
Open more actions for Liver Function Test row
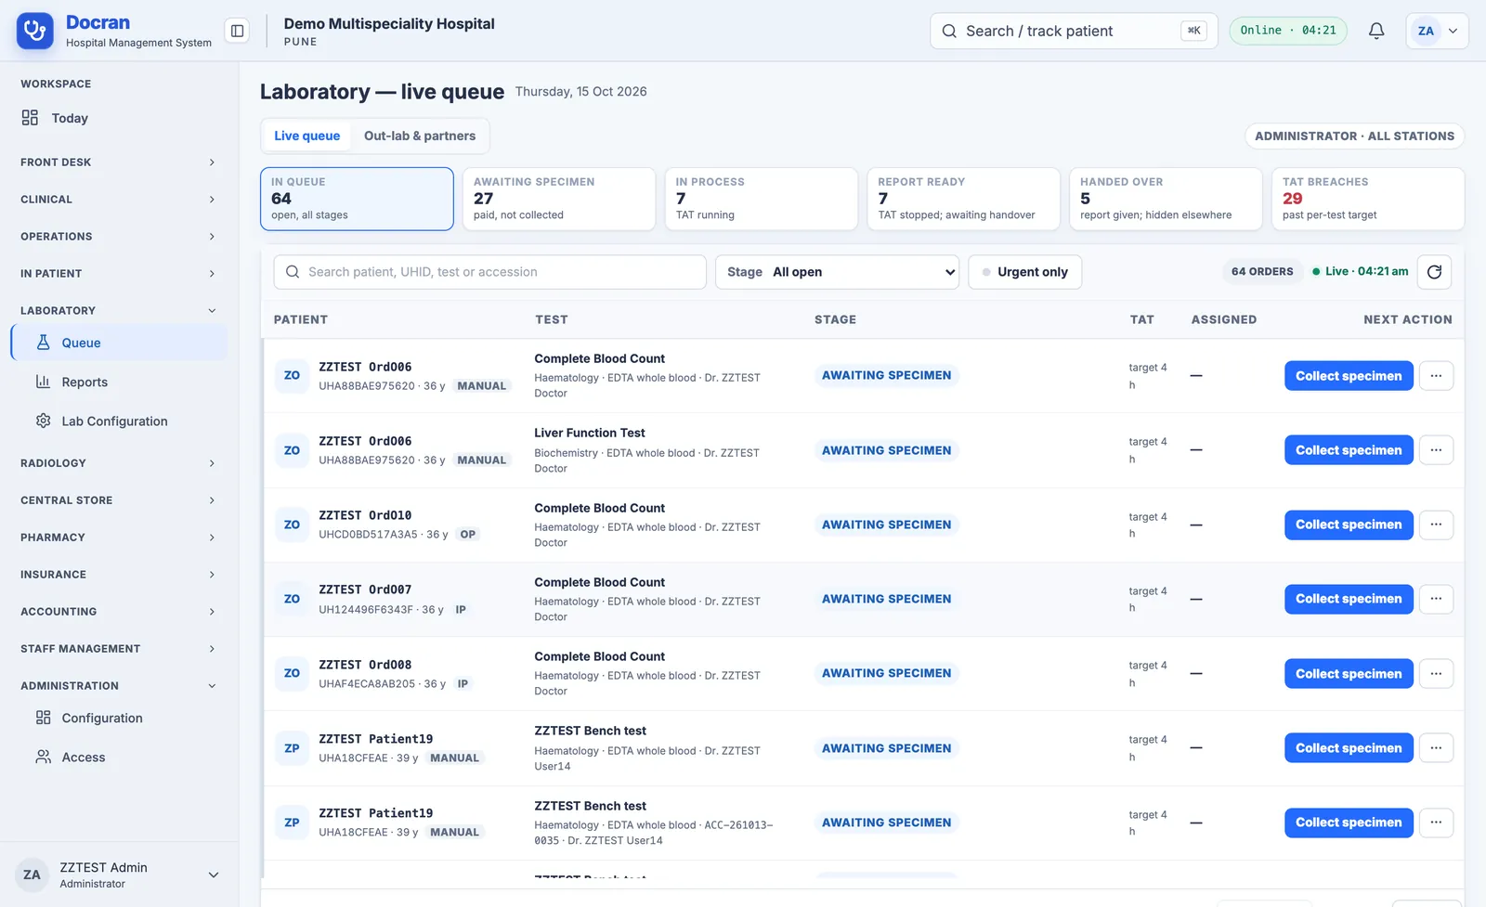click(x=1436, y=450)
